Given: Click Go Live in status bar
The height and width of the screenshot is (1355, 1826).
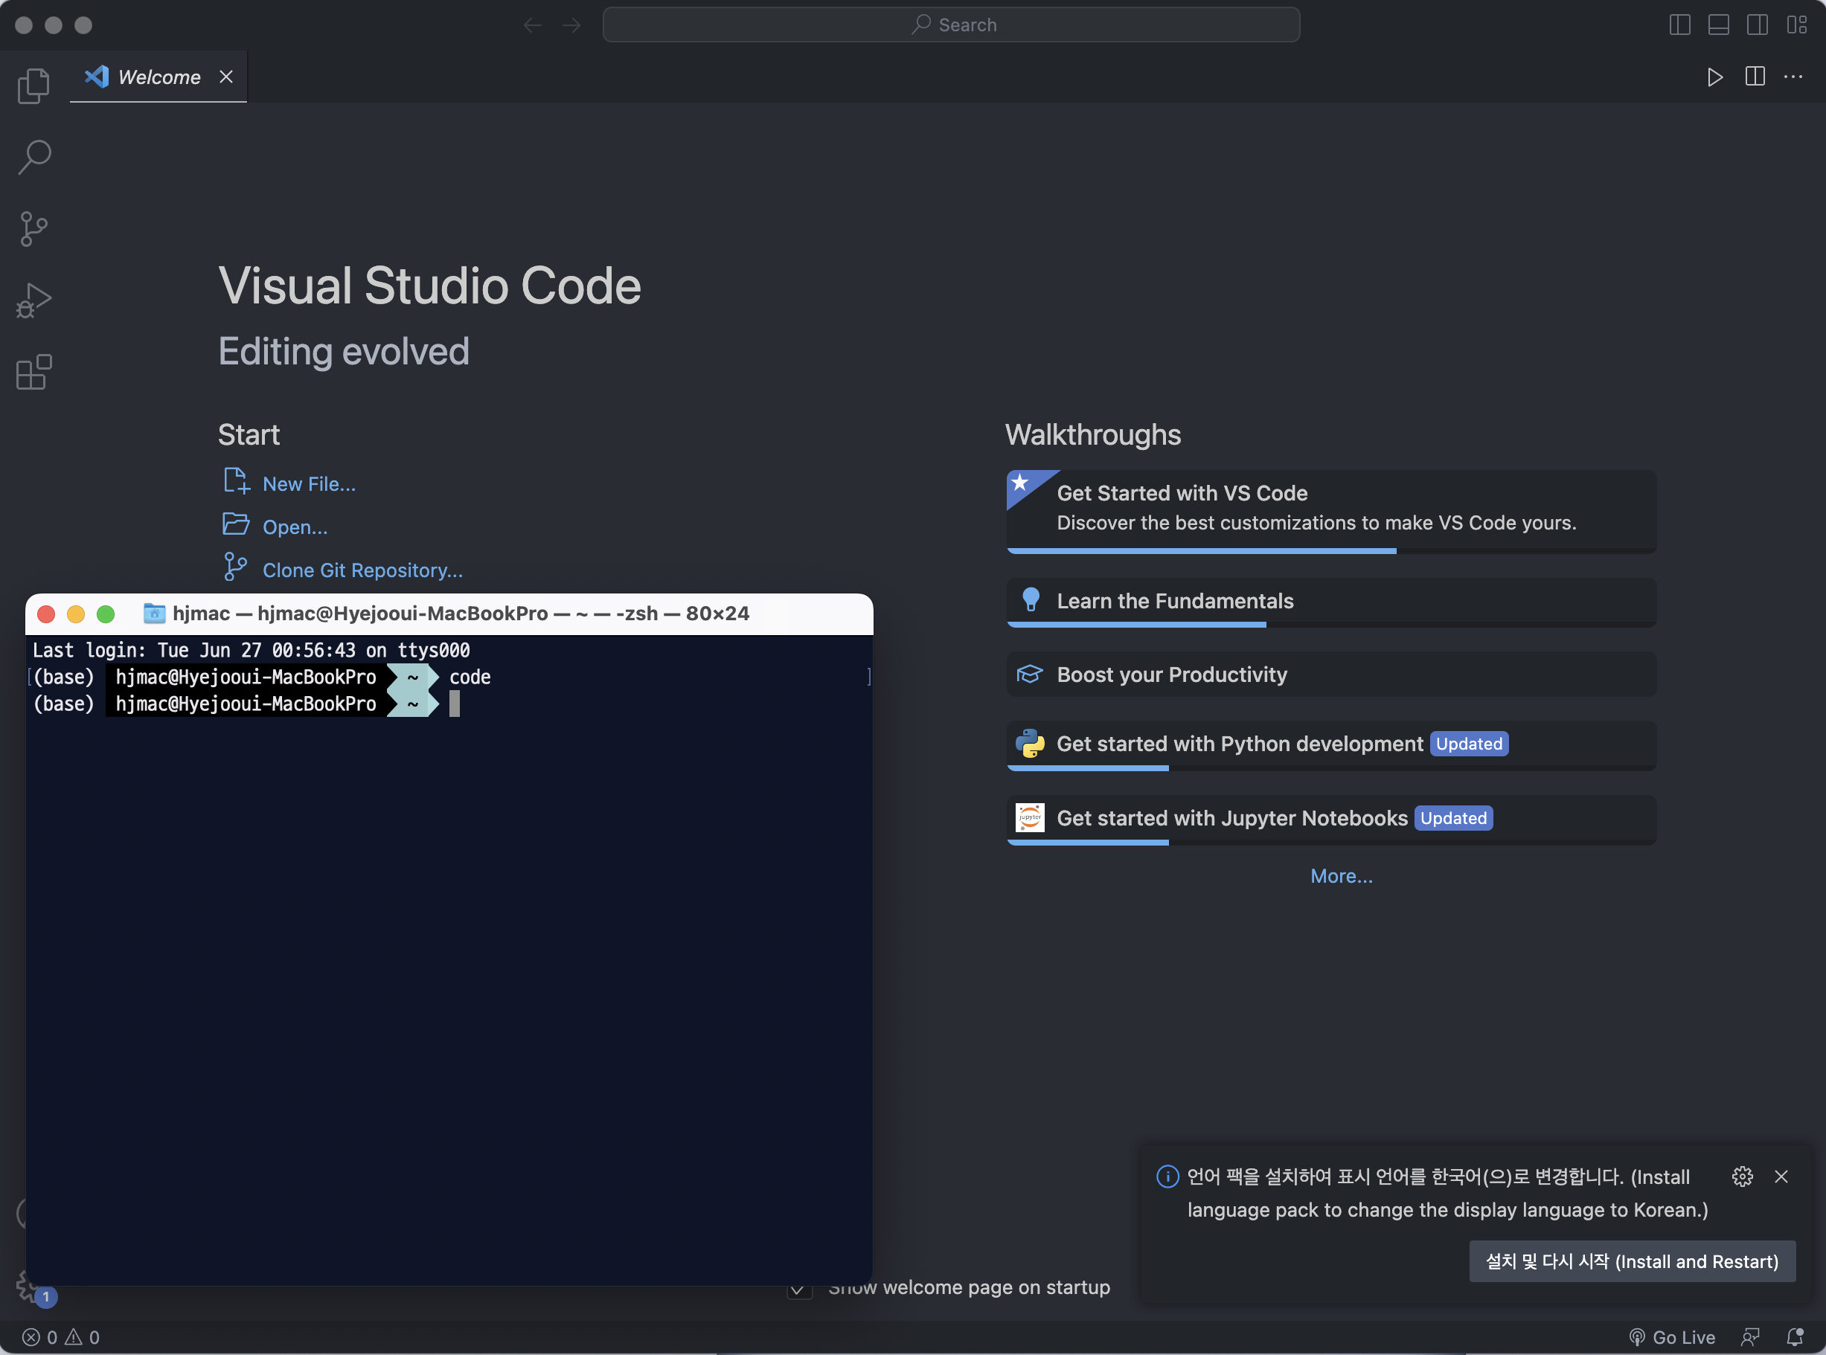Looking at the screenshot, I should [x=1673, y=1337].
